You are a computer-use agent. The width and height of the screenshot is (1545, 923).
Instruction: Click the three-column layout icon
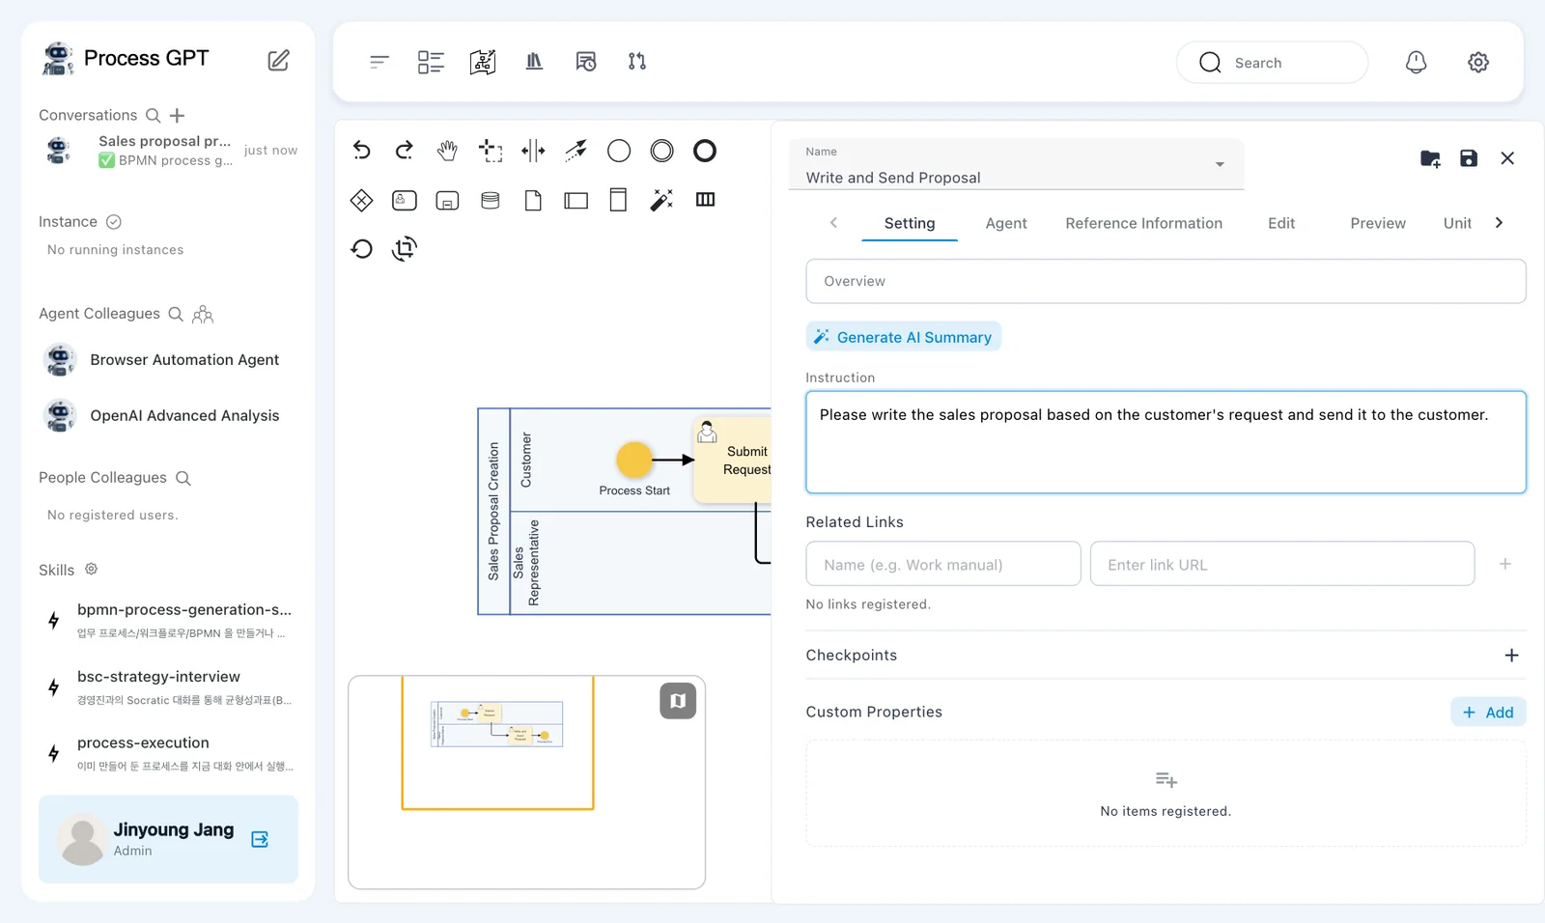(x=706, y=199)
